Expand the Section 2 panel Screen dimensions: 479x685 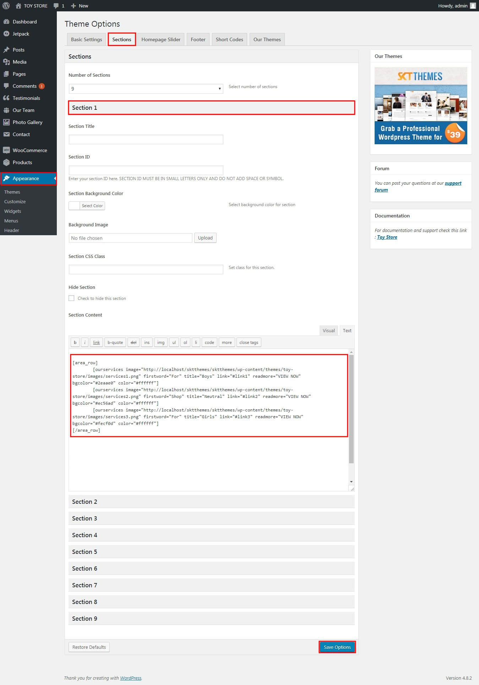[212, 502]
